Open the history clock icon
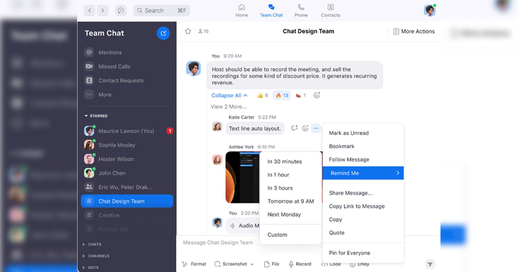 click(121, 11)
